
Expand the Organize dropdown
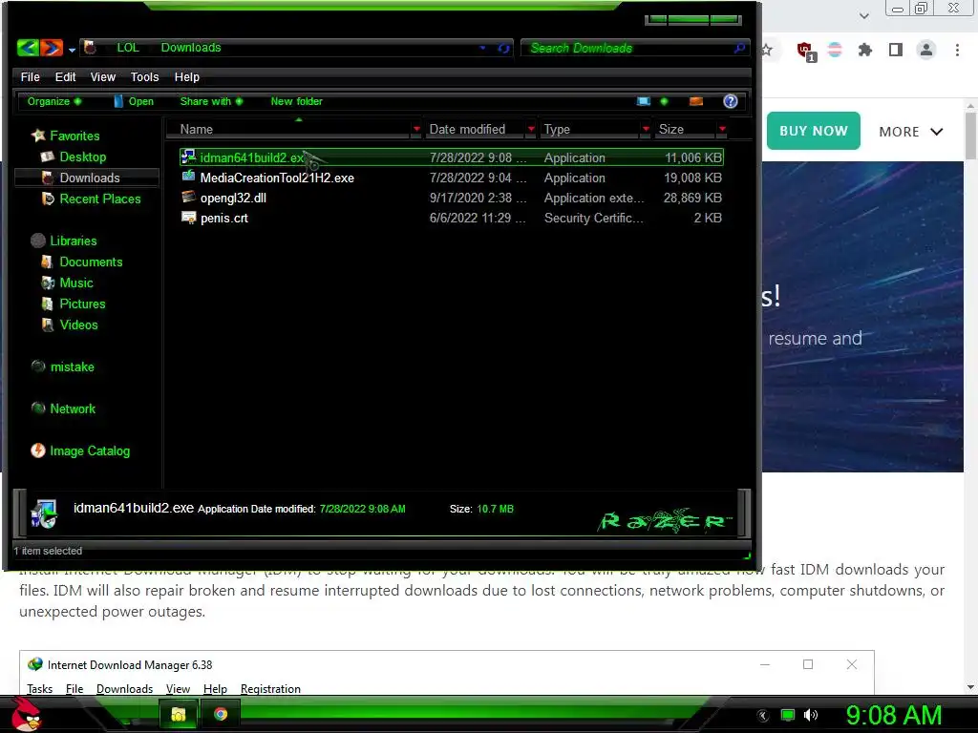[53, 101]
